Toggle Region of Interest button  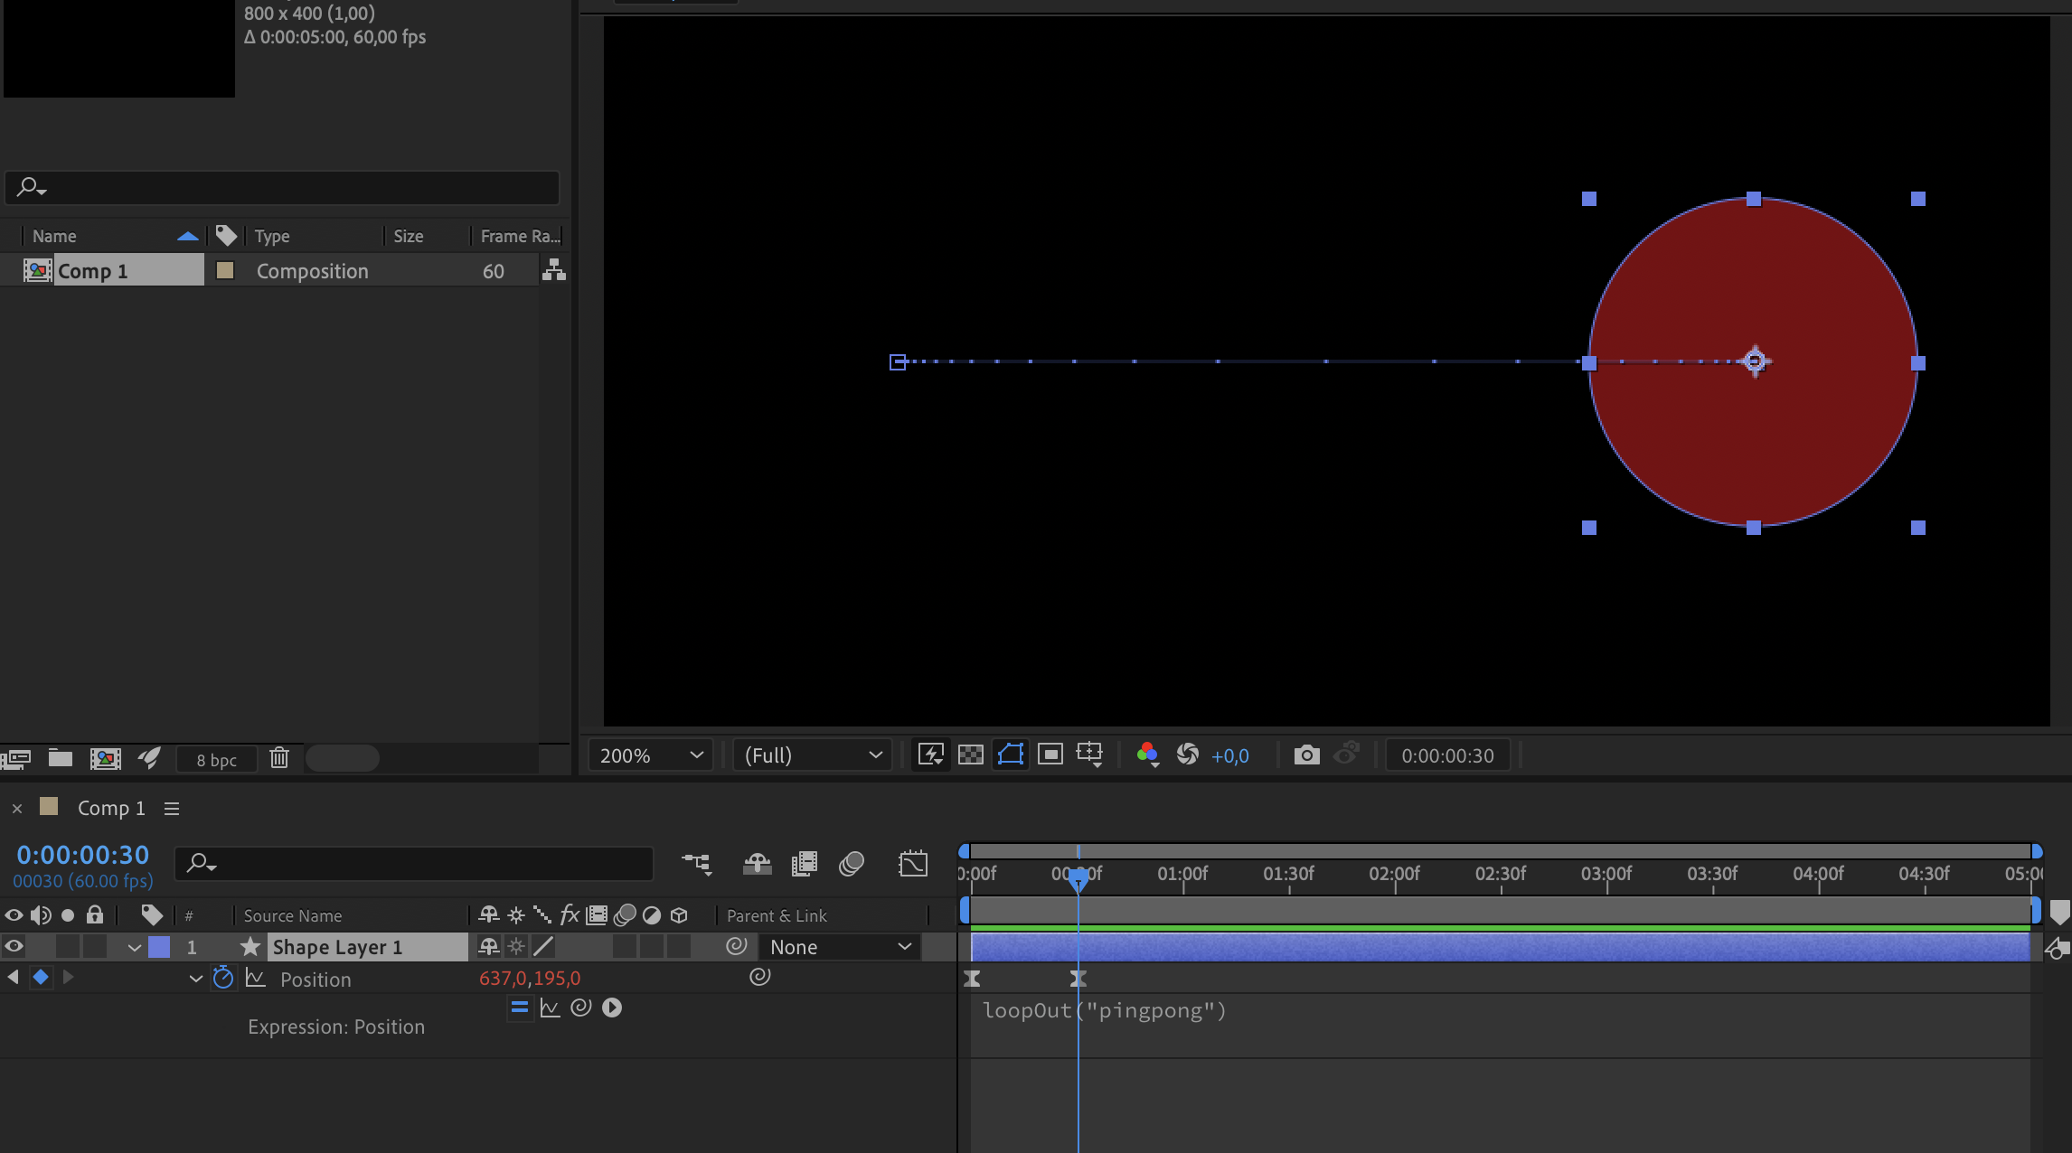[x=1050, y=754]
